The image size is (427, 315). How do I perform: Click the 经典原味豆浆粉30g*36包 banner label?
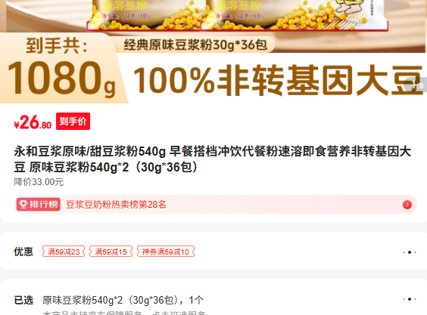click(x=195, y=45)
